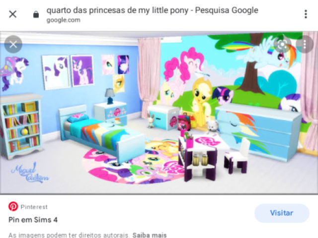Close the browser custom tab with X
Image resolution: width=318 pixels, height=238 pixels.
click(x=13, y=14)
